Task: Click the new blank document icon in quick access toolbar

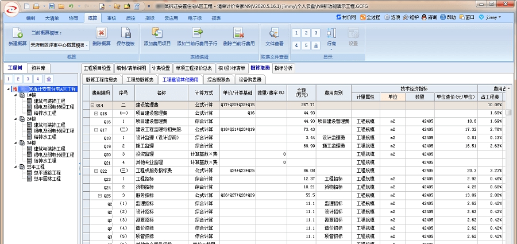Action: pos(27,6)
